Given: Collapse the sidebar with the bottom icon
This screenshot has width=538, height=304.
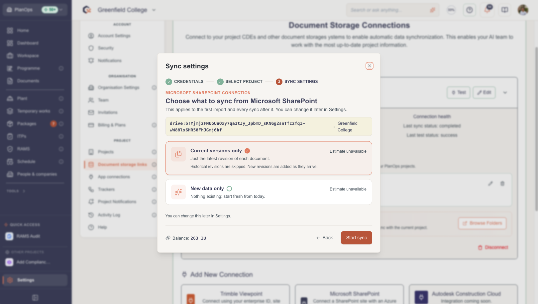Looking at the screenshot, I should tap(35, 298).
